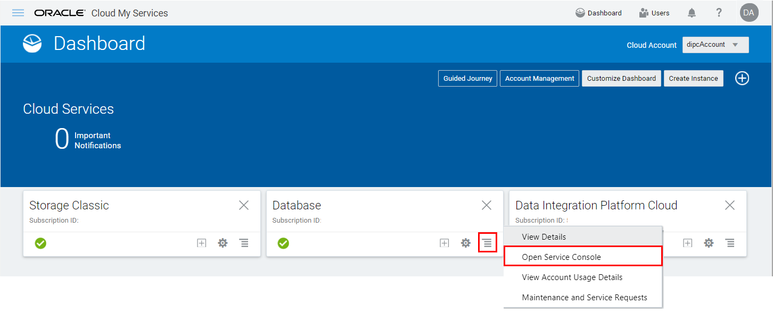Click the green status check on Storage Classic
Viewport: 773px width, 313px height.
pos(40,243)
